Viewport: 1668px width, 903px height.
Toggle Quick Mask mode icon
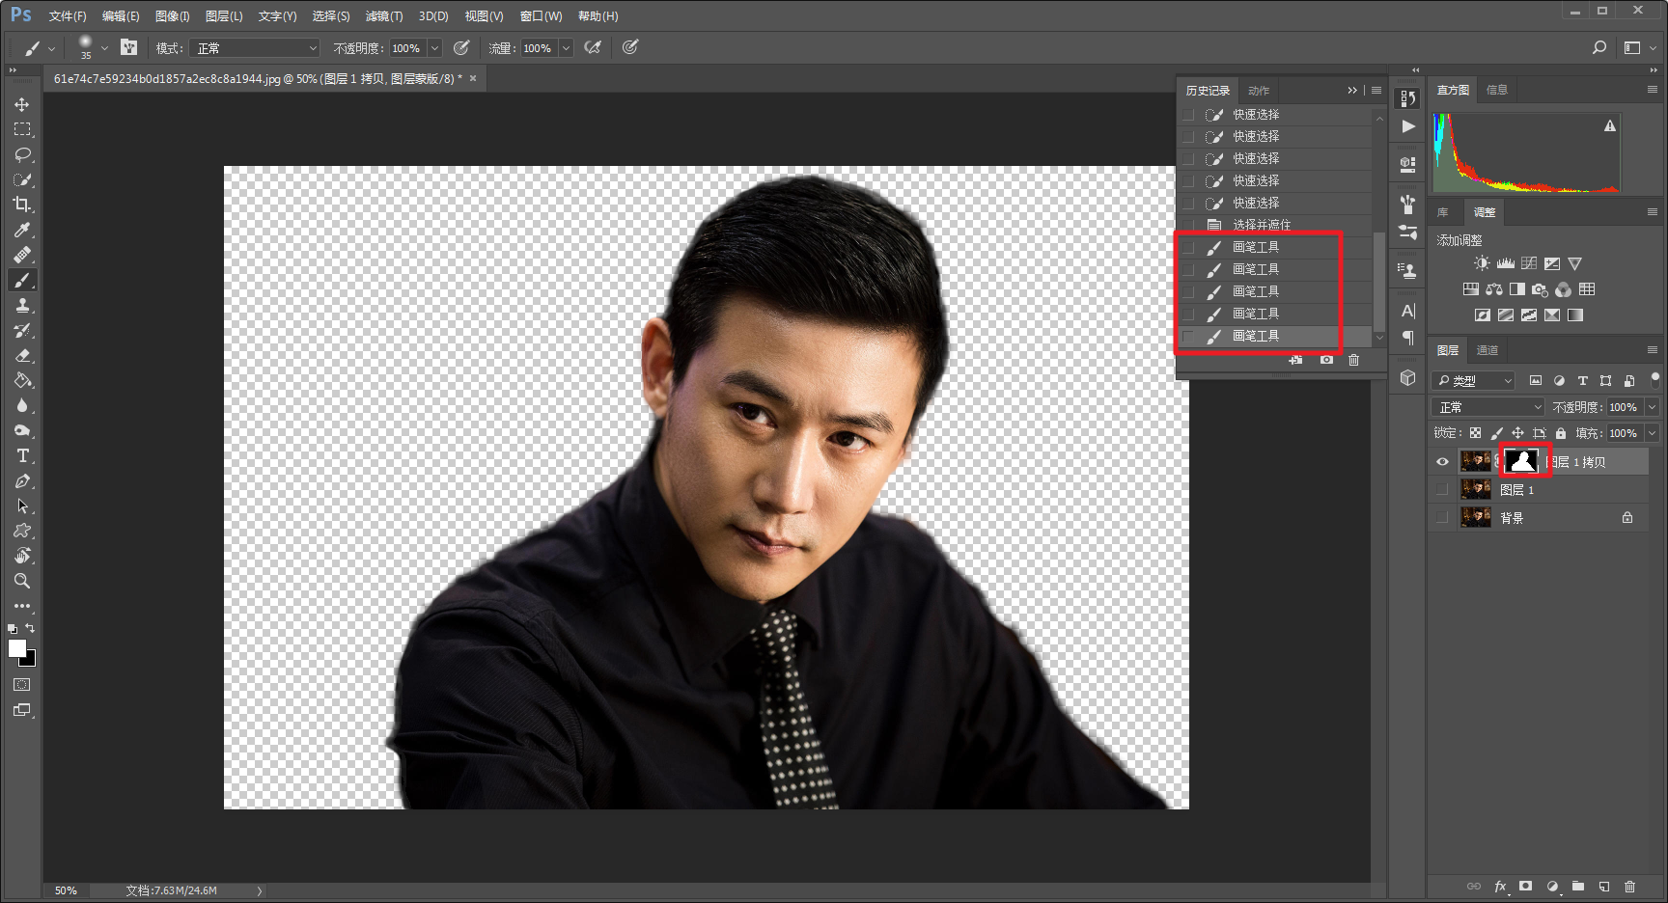22,684
